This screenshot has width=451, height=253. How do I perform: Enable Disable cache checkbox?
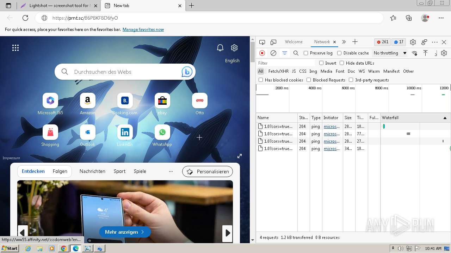tap(339, 53)
